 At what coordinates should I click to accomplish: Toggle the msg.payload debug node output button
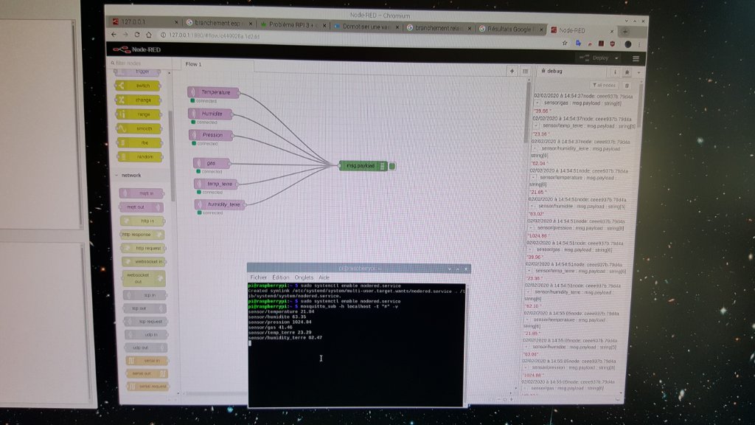pos(392,166)
